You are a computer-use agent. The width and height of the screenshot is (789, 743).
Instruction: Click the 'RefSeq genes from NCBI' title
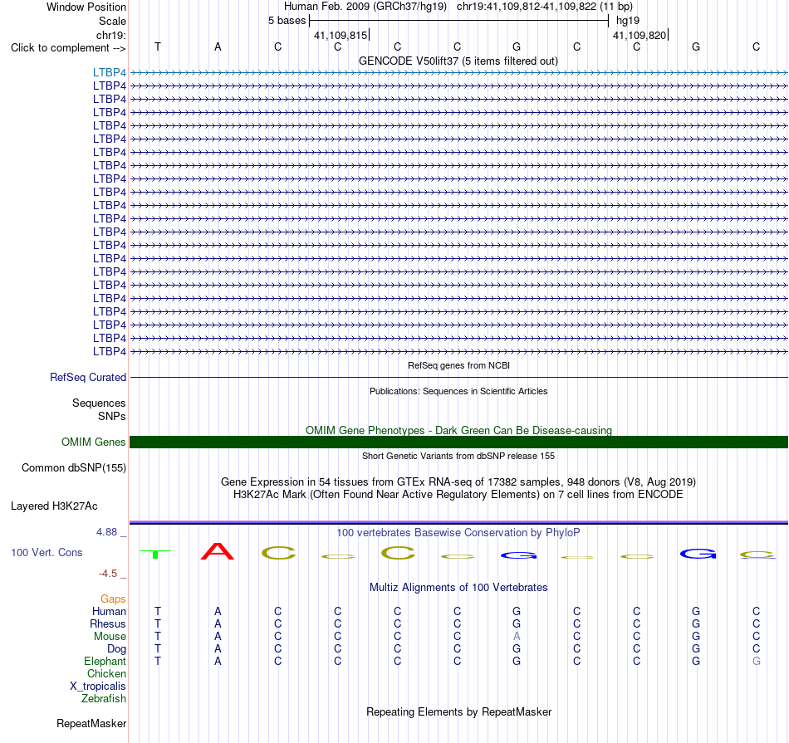pos(459,366)
